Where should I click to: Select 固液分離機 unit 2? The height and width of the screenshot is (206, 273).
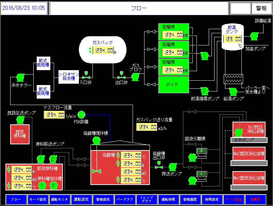[202, 153]
